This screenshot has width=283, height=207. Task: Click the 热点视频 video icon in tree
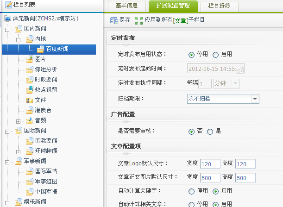(x=30, y=89)
